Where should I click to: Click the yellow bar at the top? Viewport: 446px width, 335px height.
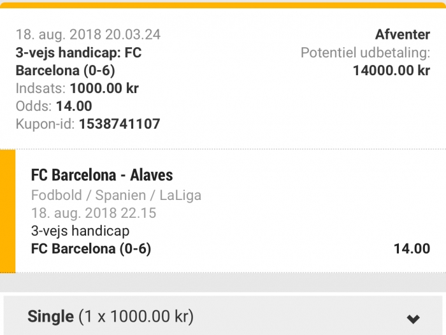point(223,5)
